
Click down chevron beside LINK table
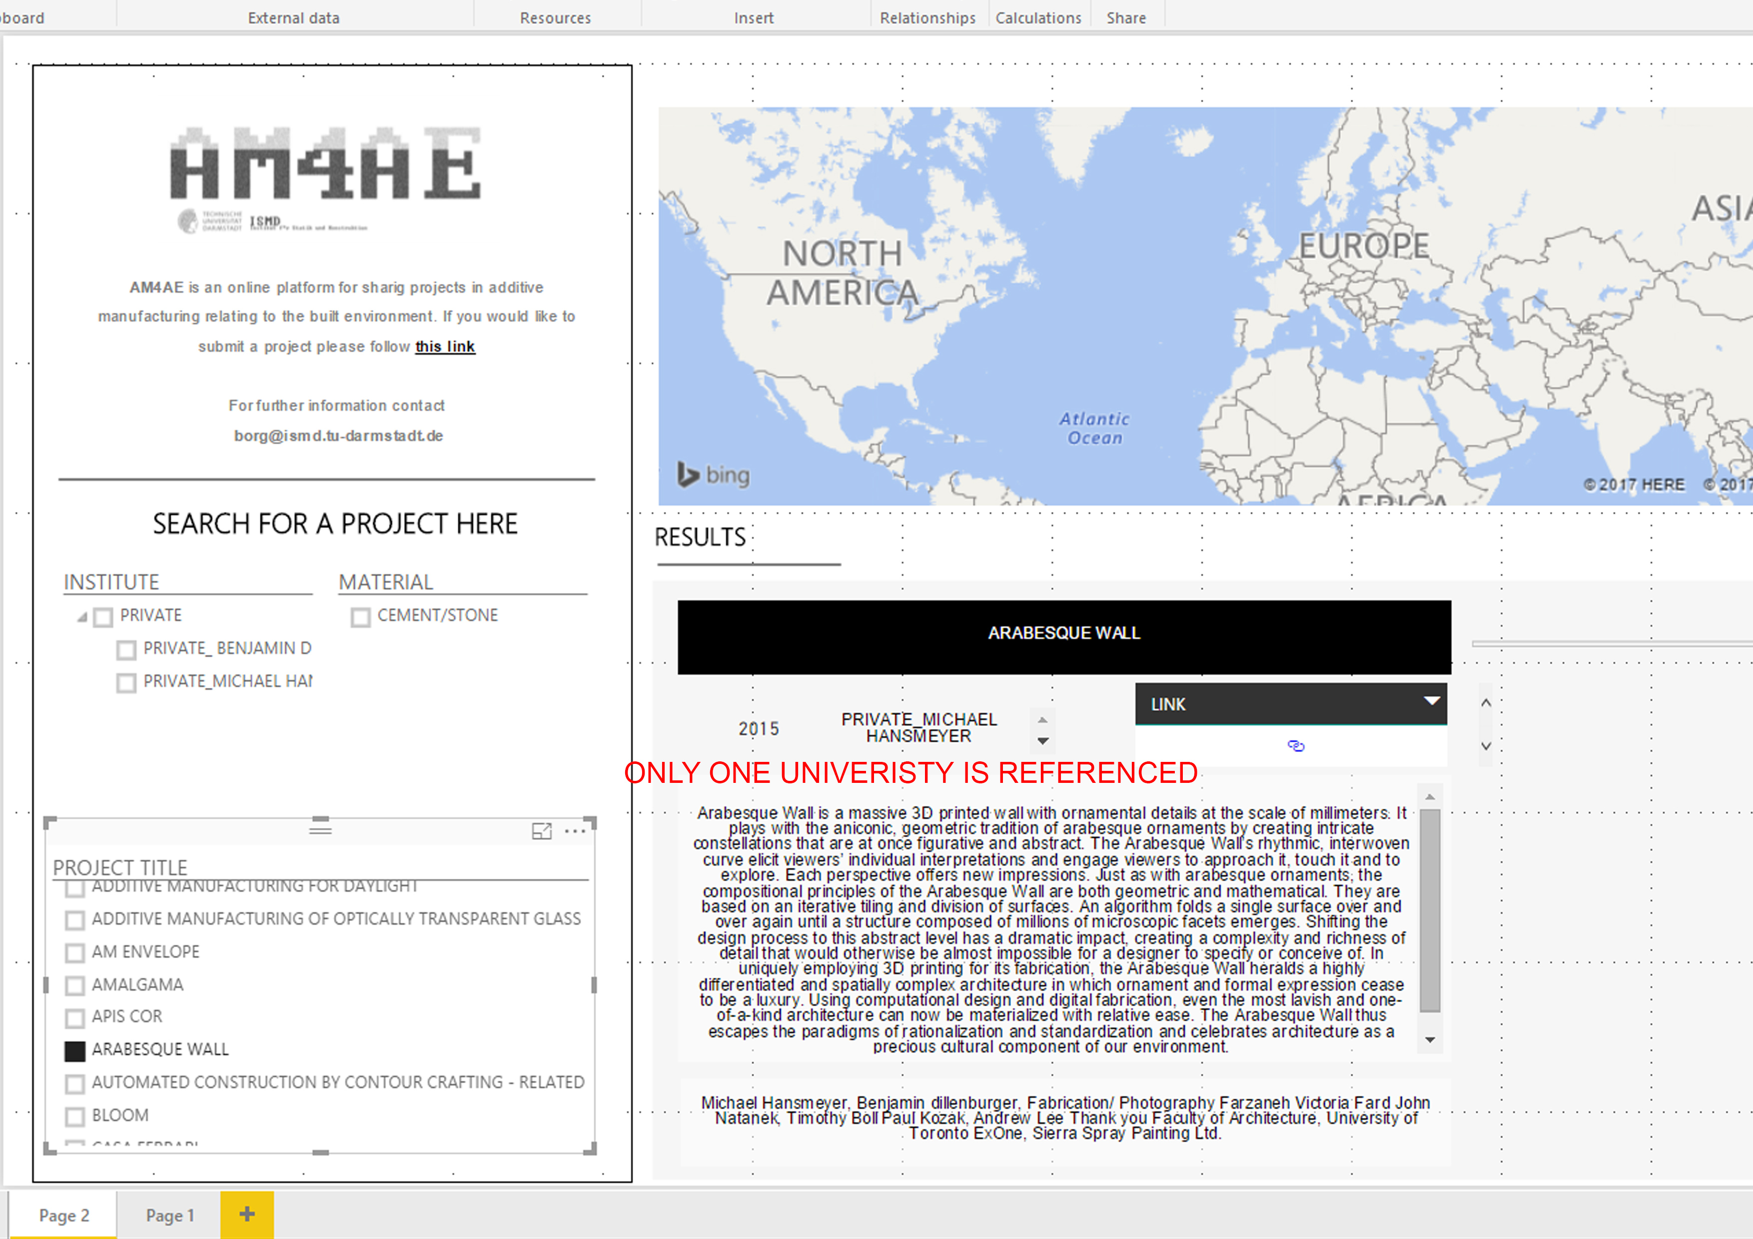click(1486, 746)
